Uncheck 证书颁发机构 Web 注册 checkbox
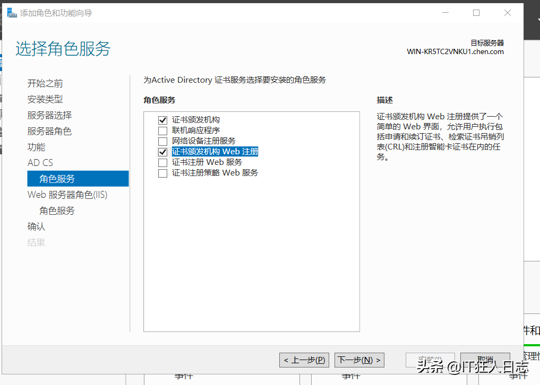540x385 pixels. [x=162, y=152]
